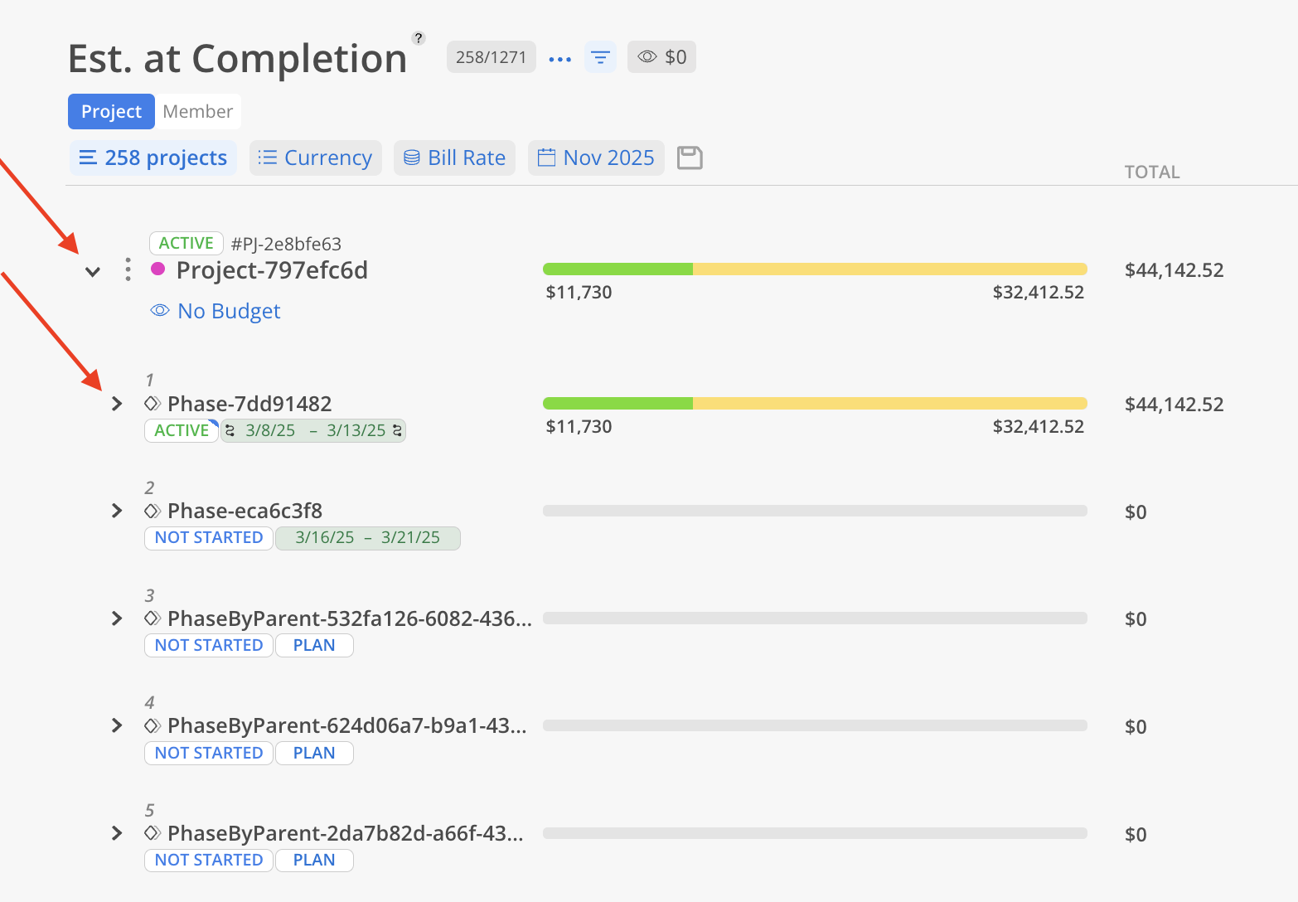Click the 3/16/25 – 3/21/25 date range badge

click(368, 538)
